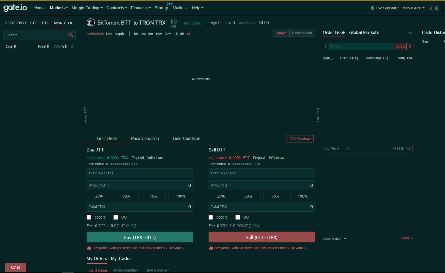Click the buy Total TRX field
This screenshot has width=445, height=273.
click(x=140, y=207)
